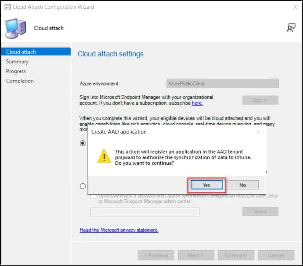Click No in Create AAD application dialog
The height and width of the screenshot is (266, 303).
click(243, 185)
